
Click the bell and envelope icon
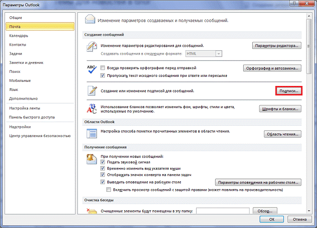(91, 159)
